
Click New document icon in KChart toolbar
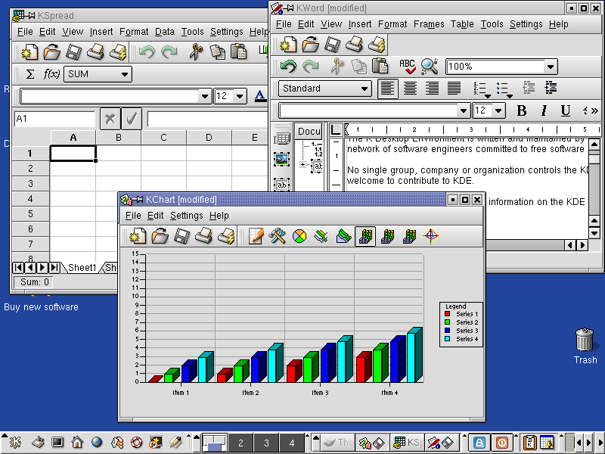[x=138, y=236]
